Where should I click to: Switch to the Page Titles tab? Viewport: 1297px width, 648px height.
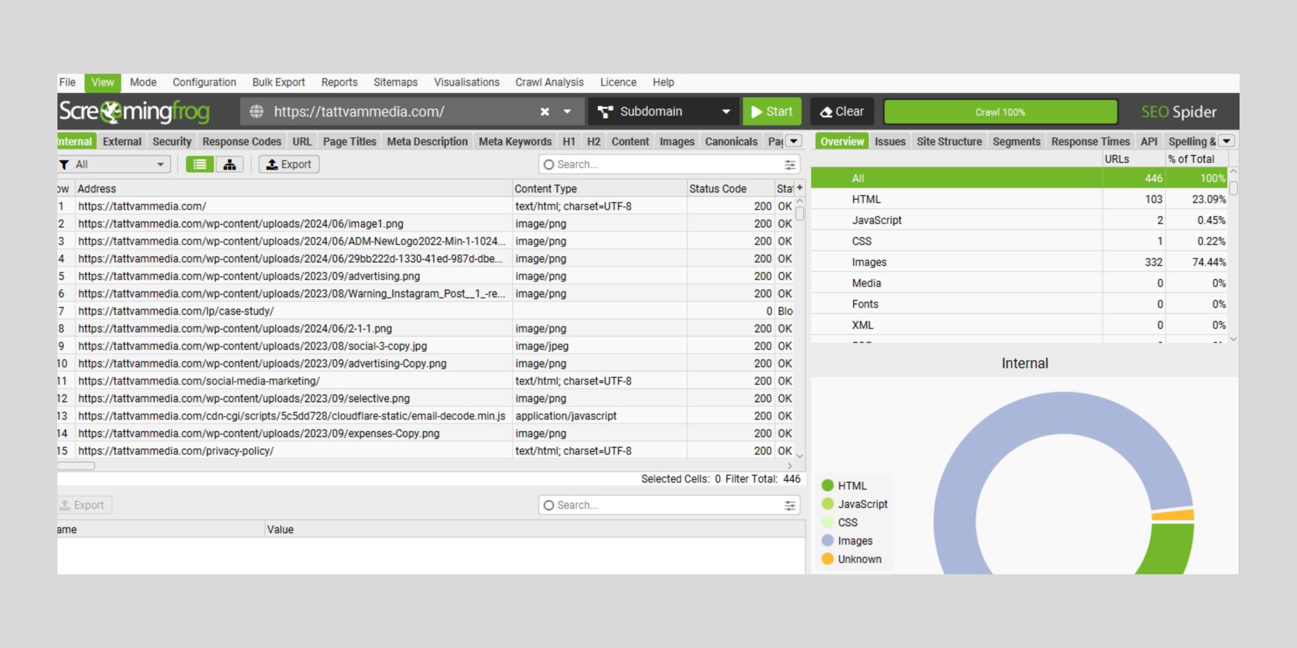[x=350, y=142]
